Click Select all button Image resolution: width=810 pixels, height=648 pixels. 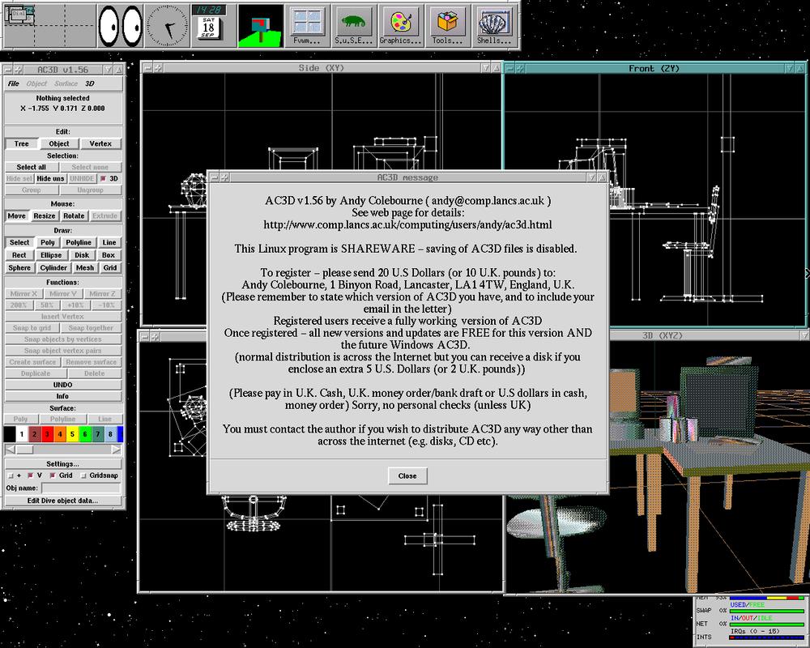click(31, 167)
